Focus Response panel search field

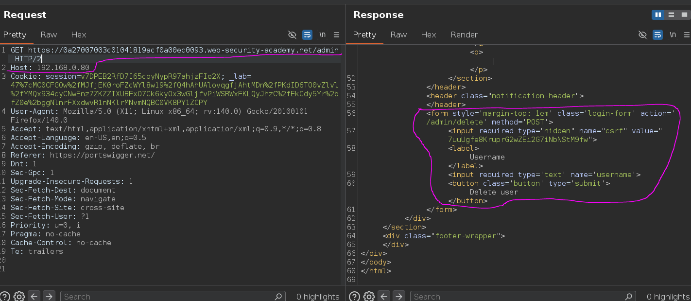click(522, 296)
